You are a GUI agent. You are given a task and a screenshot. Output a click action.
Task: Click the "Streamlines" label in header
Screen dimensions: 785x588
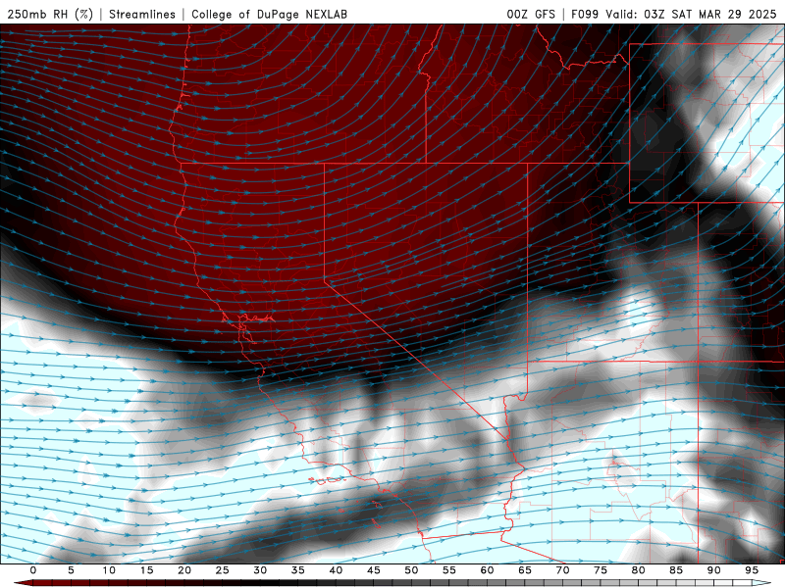tap(142, 15)
